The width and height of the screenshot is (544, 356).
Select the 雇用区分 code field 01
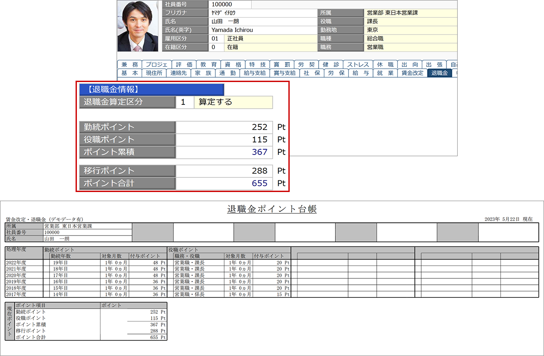(x=216, y=39)
